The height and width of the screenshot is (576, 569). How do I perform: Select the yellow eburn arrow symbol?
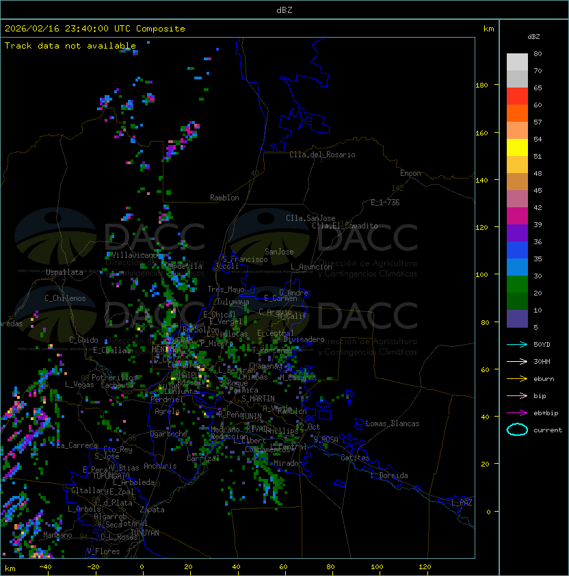[517, 379]
